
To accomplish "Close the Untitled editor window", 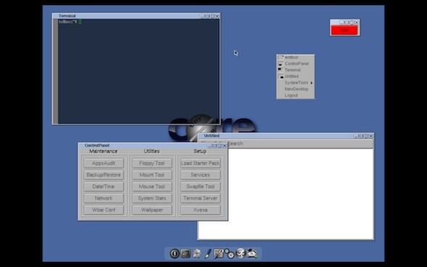I will (371, 136).
